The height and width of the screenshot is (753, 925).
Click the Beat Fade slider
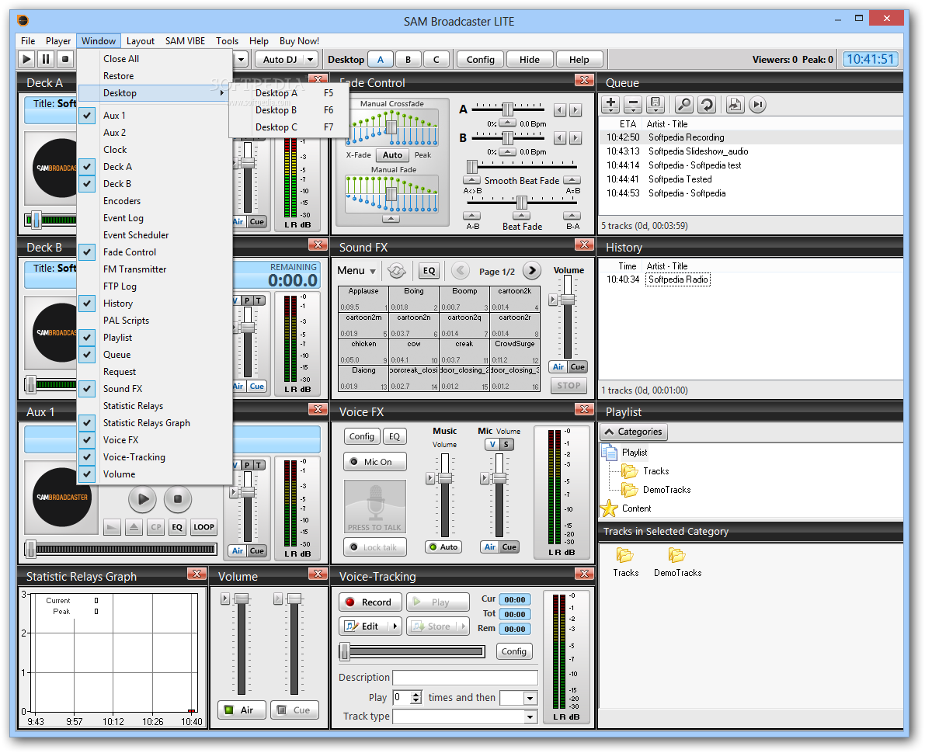tap(521, 203)
